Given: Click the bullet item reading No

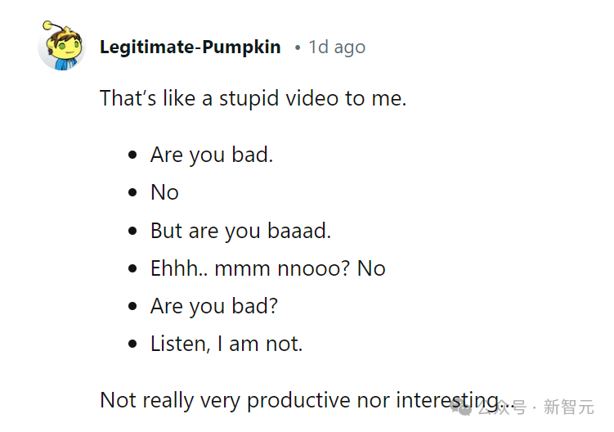Looking at the screenshot, I should point(164,192).
